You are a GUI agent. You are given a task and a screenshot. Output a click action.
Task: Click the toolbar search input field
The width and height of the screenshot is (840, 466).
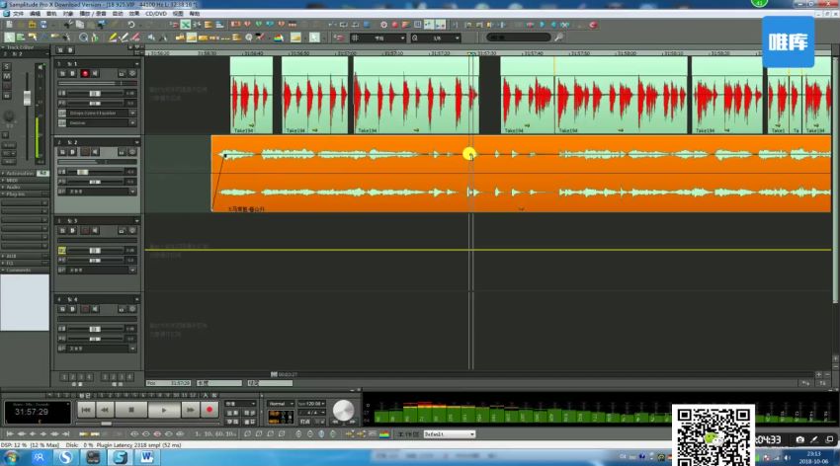(519, 38)
